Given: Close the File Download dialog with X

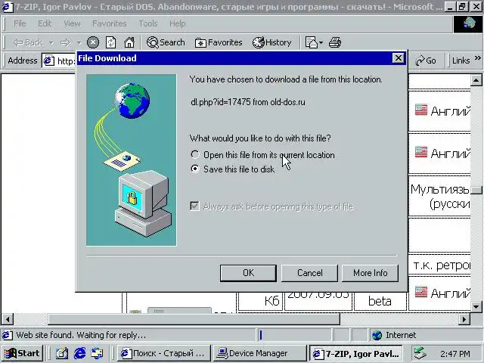Looking at the screenshot, I should pos(399,58).
